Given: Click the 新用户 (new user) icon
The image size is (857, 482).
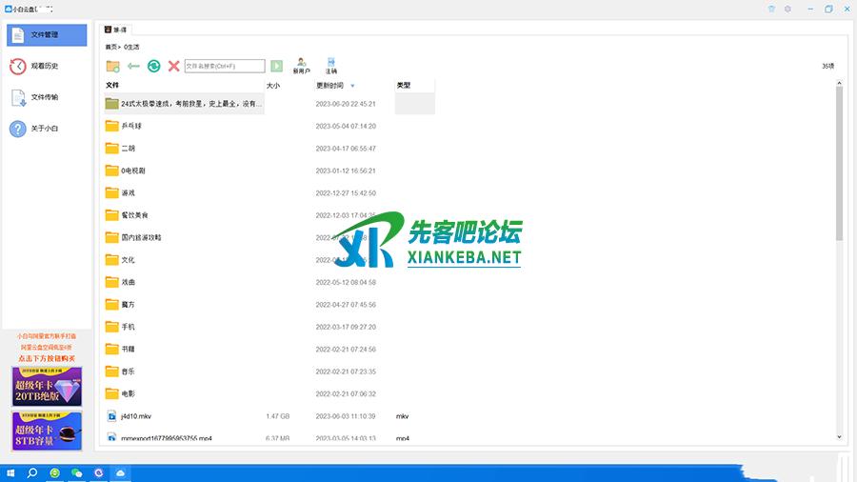Looking at the screenshot, I should point(301,65).
